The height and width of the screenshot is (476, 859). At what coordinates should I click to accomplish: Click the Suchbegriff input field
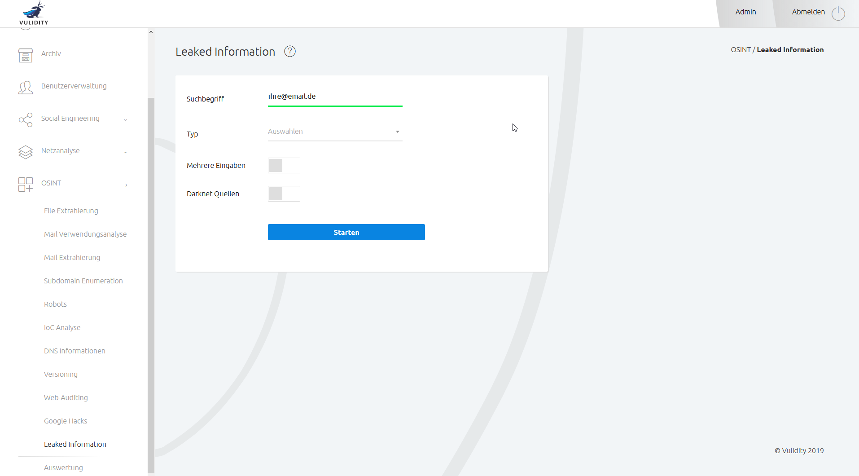[335, 97]
